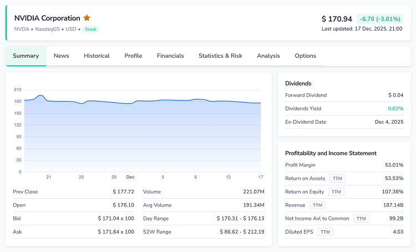The image size is (416, 252).
Task: Go to the Profile tab
Action: (x=133, y=56)
